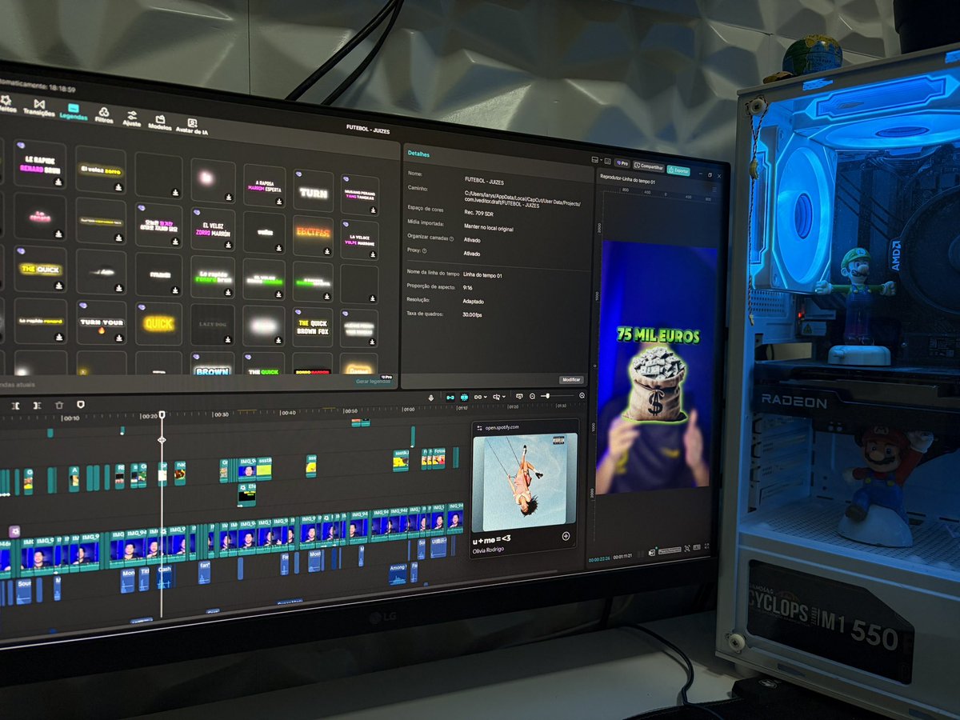The width and height of the screenshot is (960, 720).
Task: Click the trim right icon beside trash
Action: click(x=38, y=406)
